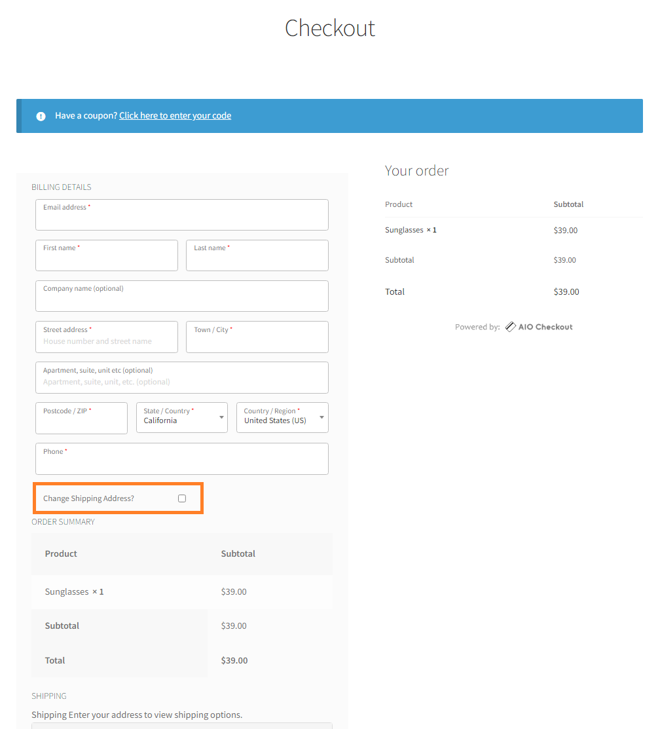This screenshot has width=660, height=729.
Task: Click the Street address input
Action: [107, 337]
